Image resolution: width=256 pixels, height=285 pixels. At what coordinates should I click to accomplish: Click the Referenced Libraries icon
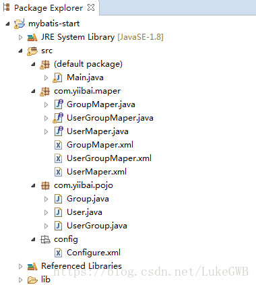click(x=32, y=267)
